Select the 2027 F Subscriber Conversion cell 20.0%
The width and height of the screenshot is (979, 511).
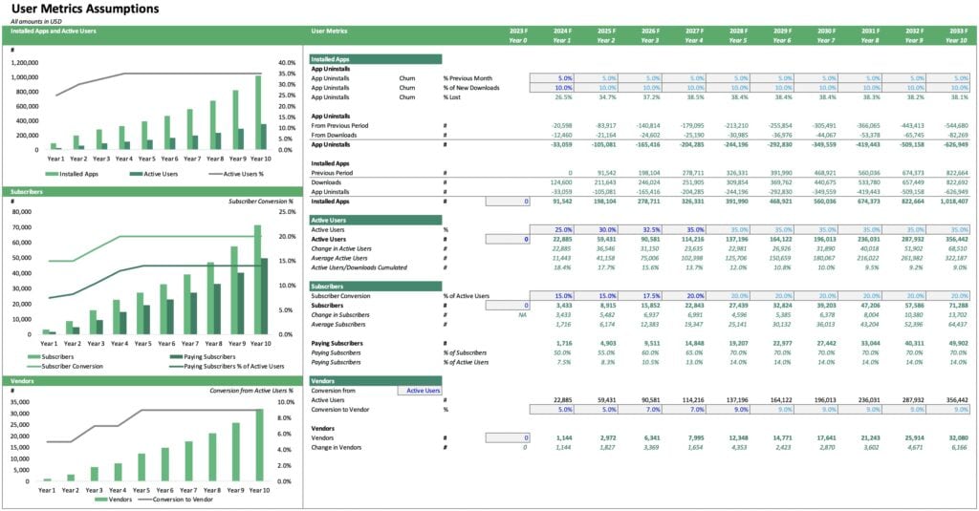click(x=684, y=296)
